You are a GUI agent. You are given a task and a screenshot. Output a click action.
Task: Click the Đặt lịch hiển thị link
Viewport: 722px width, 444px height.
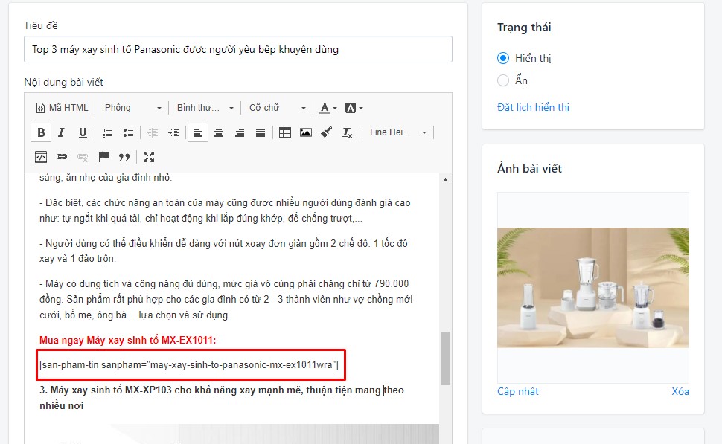click(533, 107)
